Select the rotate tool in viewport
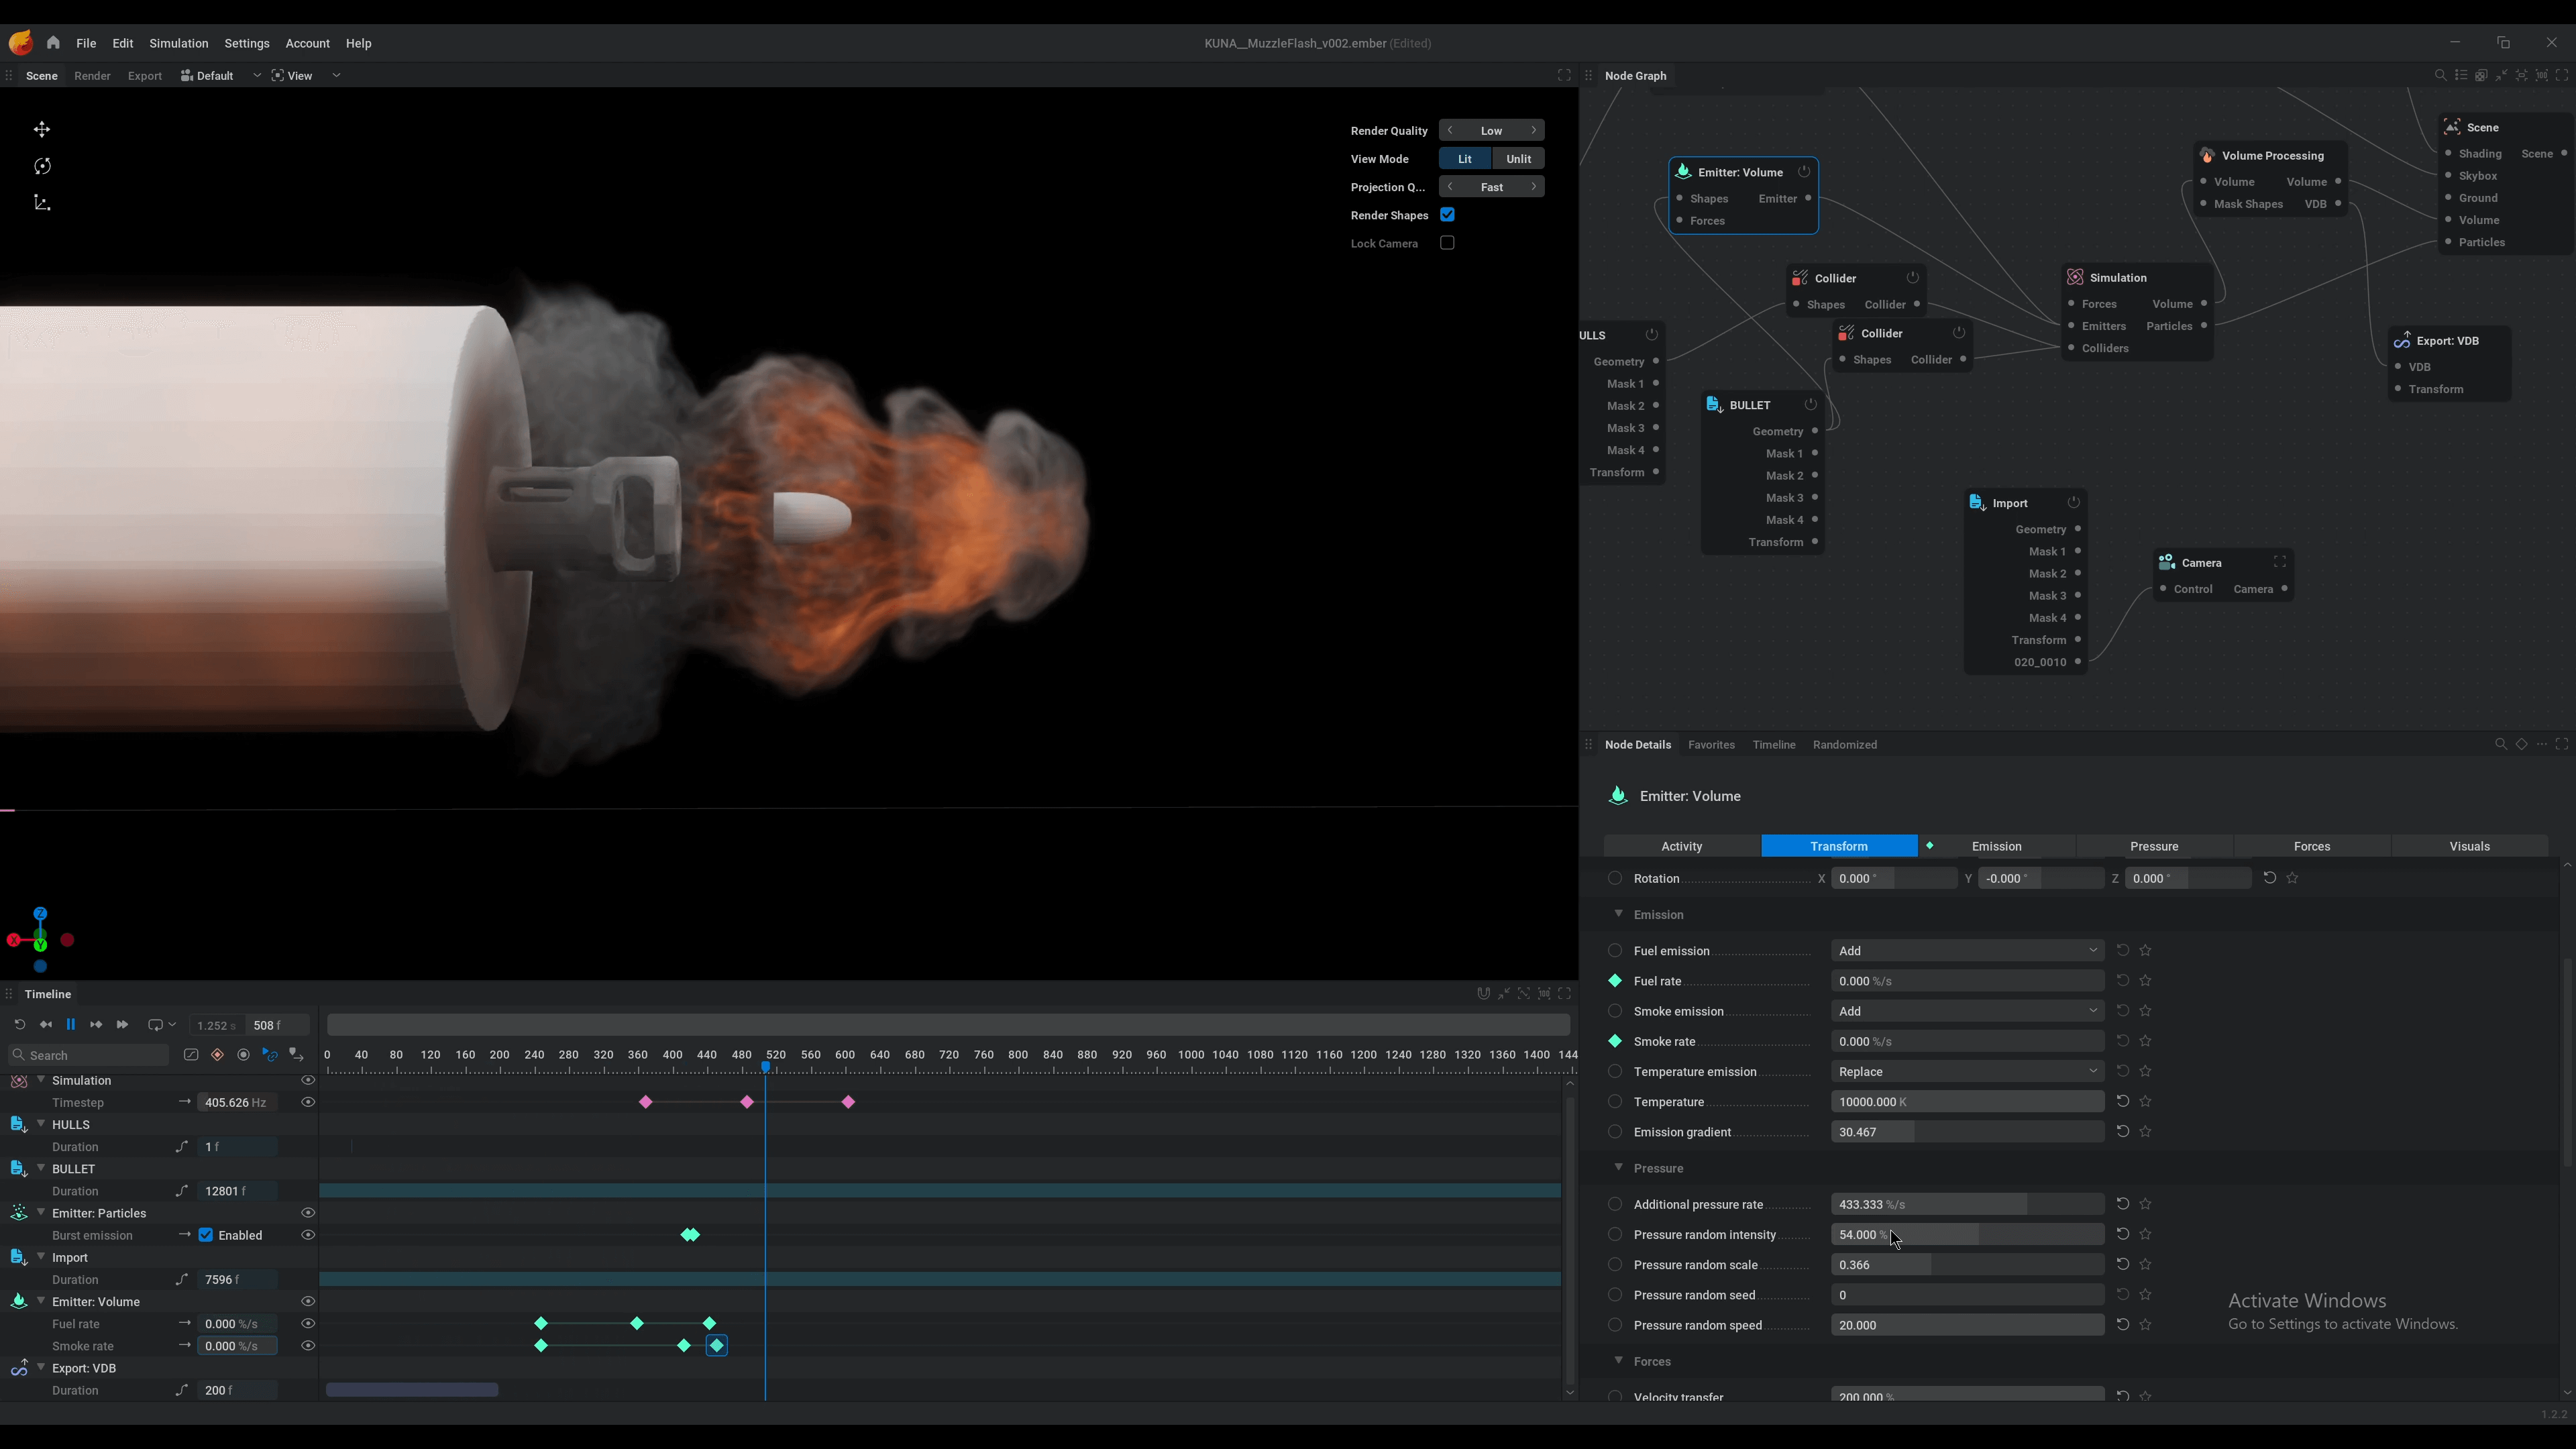This screenshot has width=2576, height=1449. [42, 167]
